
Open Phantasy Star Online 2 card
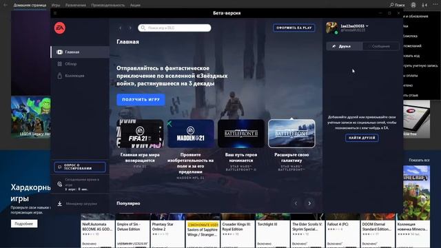[x=167, y=231]
